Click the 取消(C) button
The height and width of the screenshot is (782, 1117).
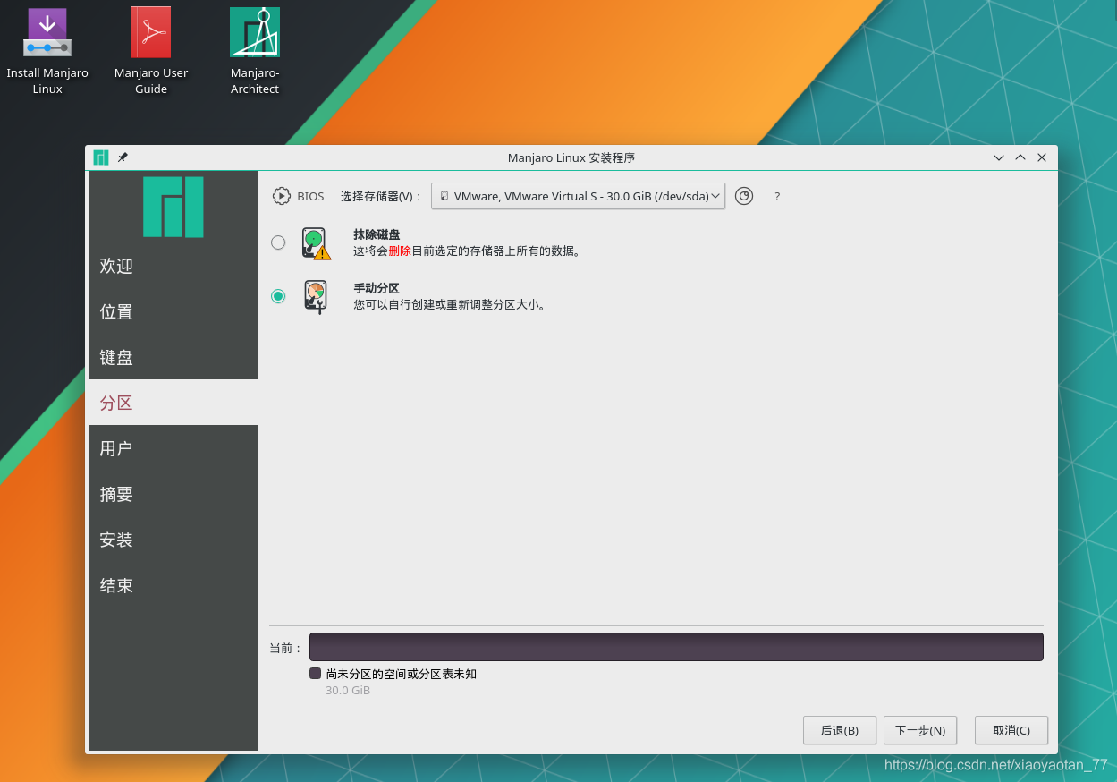pos(1011,730)
